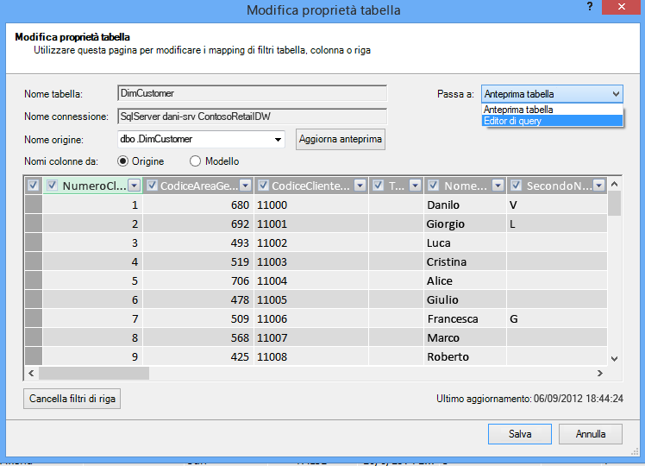This screenshot has width=645, height=466.
Task: Select the row header for row 5
Action: 34,280
